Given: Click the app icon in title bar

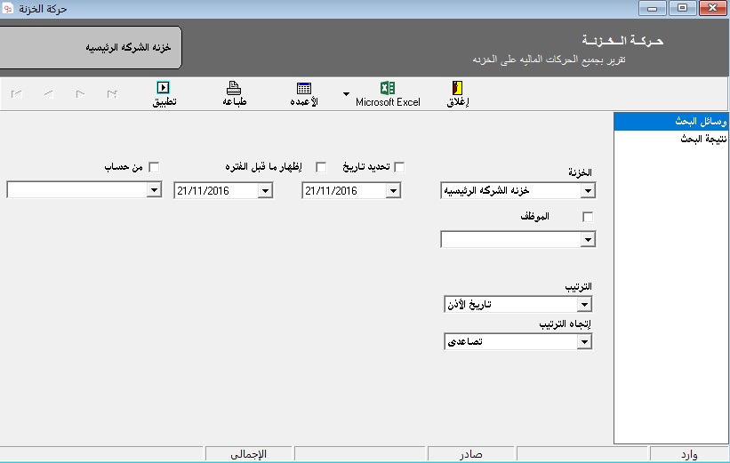Looking at the screenshot, I should pyautogui.click(x=9, y=8).
